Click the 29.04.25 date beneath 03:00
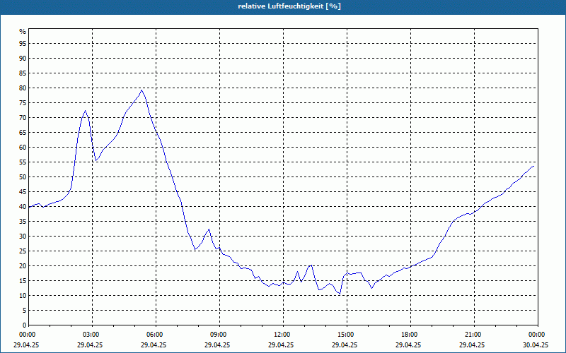This screenshot has width=566, height=353. coord(90,345)
